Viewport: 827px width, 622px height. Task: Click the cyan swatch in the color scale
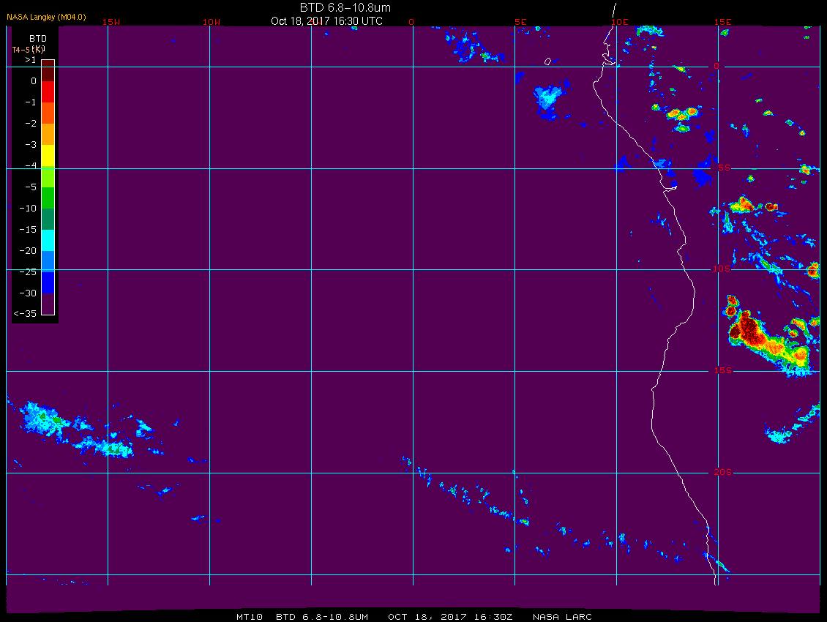48,240
